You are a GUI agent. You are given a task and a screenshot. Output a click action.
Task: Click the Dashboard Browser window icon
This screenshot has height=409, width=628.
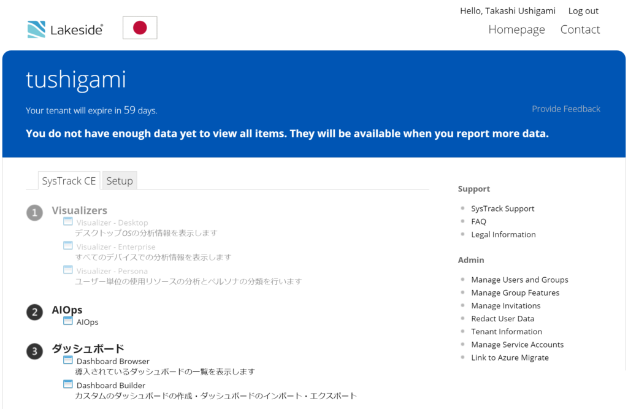pos(68,360)
